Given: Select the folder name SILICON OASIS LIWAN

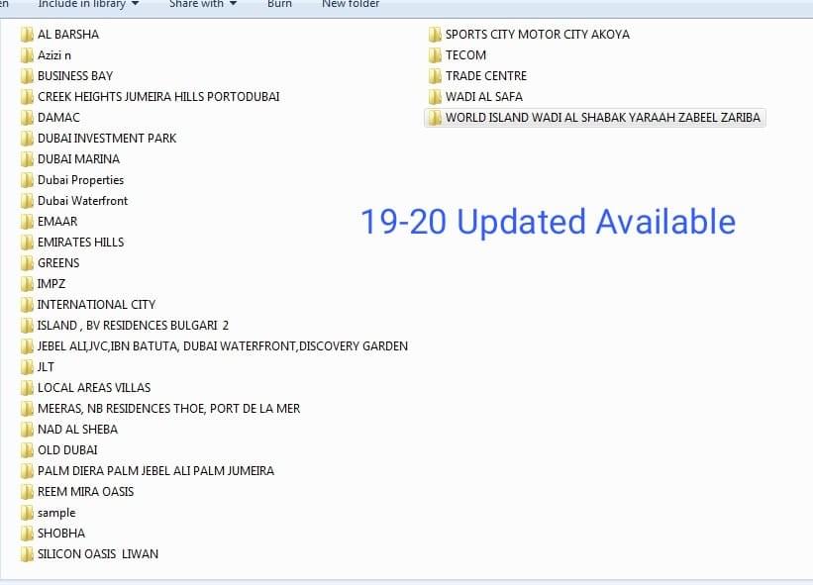Looking at the screenshot, I should pyautogui.click(x=98, y=554).
